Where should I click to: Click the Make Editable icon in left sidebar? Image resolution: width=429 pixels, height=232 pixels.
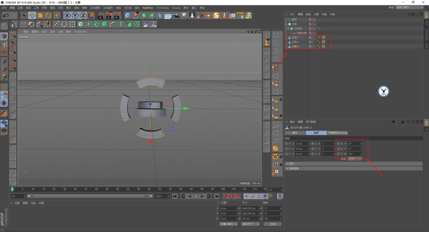[x=4, y=26]
